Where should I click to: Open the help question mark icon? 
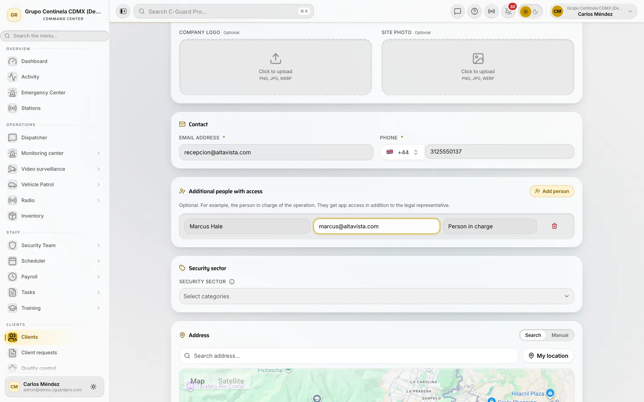click(x=475, y=11)
